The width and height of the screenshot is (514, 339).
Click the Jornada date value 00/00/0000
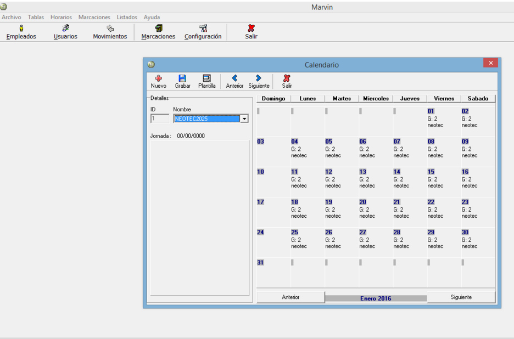pyautogui.click(x=191, y=136)
